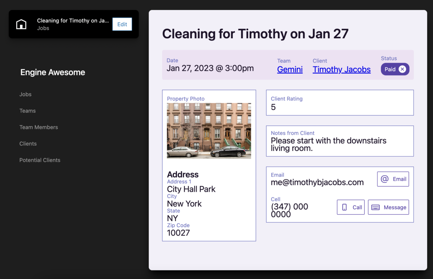Open Teams in the sidebar
The height and width of the screenshot is (279, 433).
[x=27, y=111]
